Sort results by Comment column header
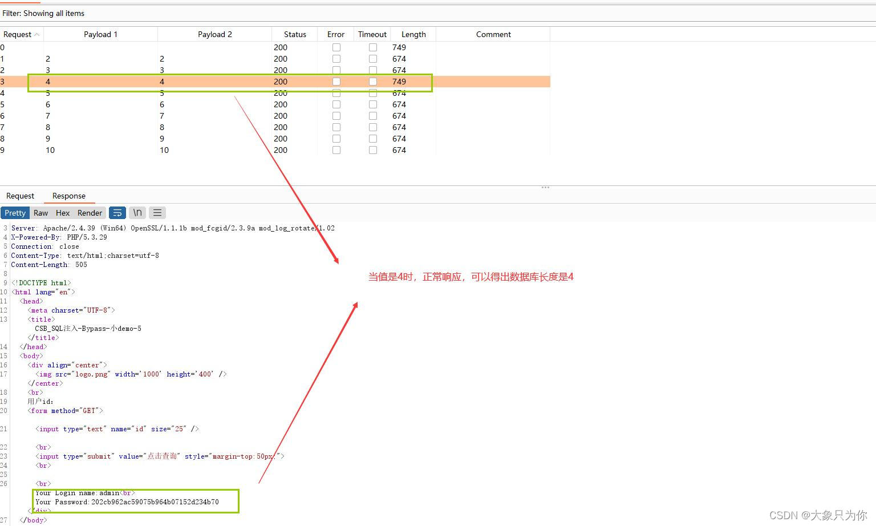The height and width of the screenshot is (526, 876). pos(493,34)
